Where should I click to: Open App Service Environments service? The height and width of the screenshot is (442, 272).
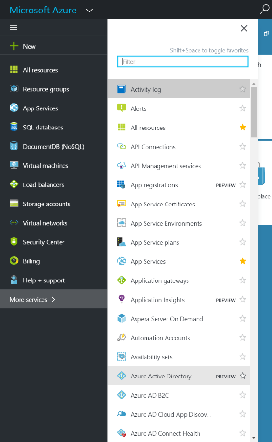pos(178,223)
